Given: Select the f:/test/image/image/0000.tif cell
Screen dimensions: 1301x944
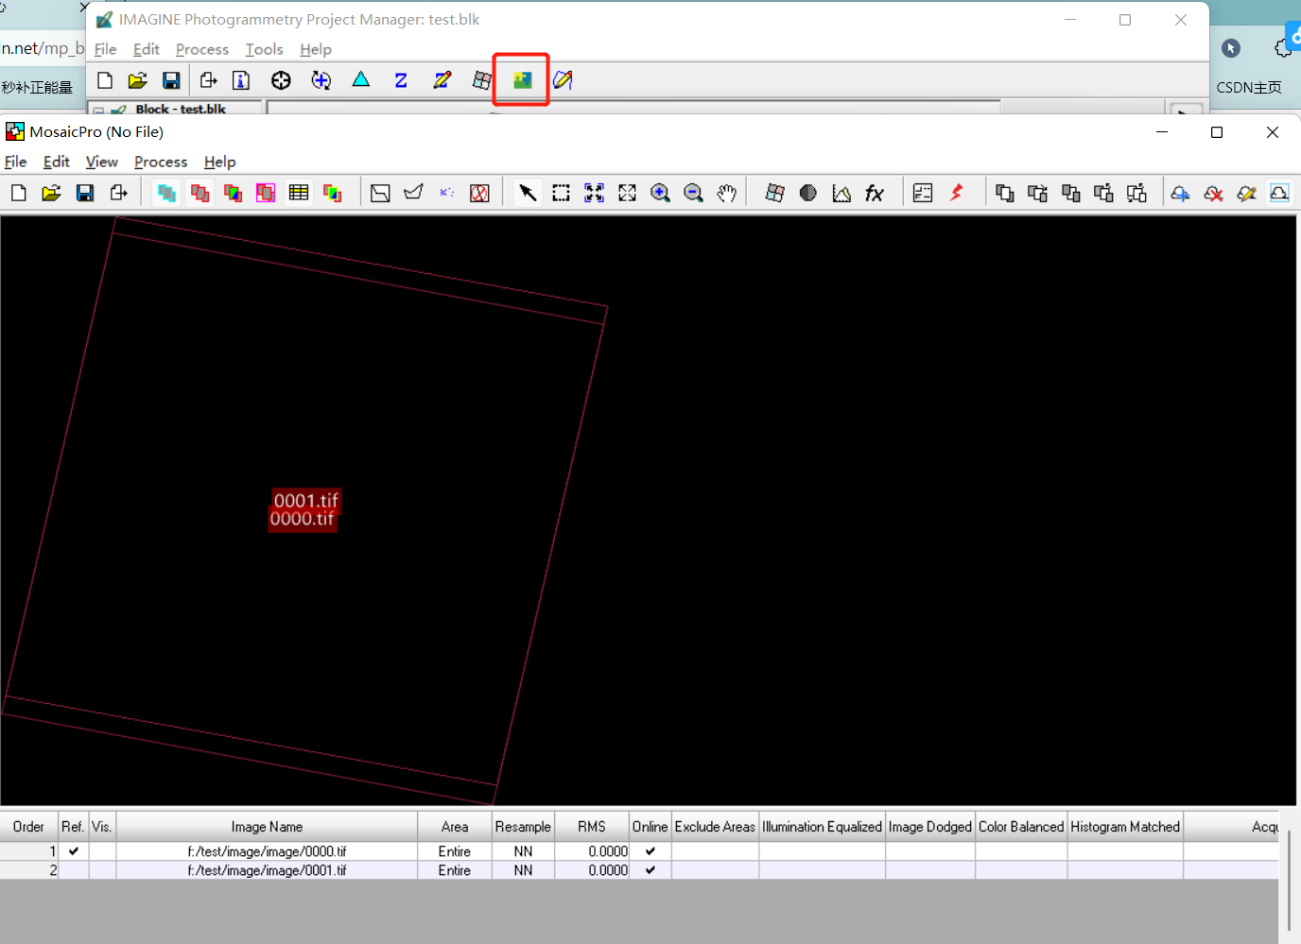Looking at the screenshot, I should point(267,851).
